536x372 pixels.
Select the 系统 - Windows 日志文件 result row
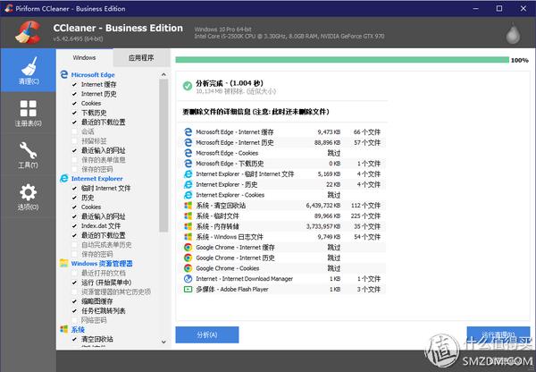click(x=283, y=237)
